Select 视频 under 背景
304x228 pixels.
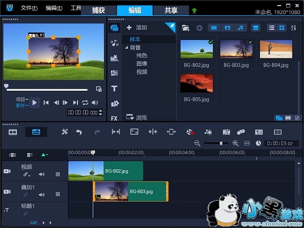point(142,72)
